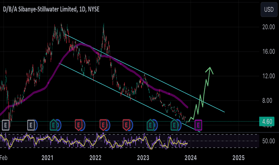Click the 2023 label on time axis
This screenshot has width=279, height=165.
click(143, 158)
